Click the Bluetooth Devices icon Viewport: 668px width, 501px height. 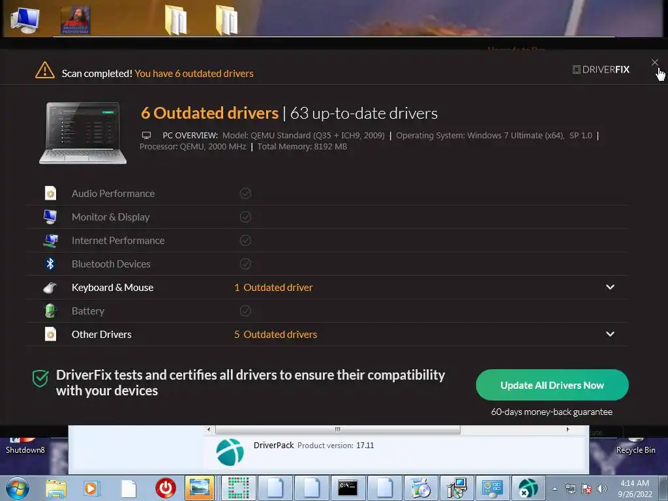50,264
